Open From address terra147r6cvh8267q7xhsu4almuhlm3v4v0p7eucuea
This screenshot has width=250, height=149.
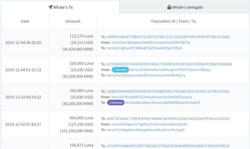(152, 97)
